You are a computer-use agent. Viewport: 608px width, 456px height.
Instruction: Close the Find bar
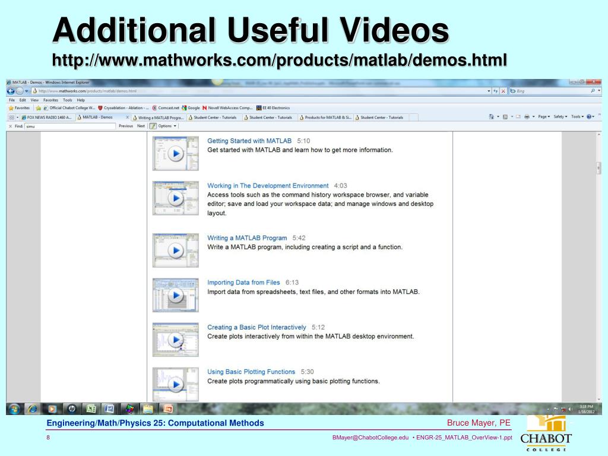(x=10, y=126)
